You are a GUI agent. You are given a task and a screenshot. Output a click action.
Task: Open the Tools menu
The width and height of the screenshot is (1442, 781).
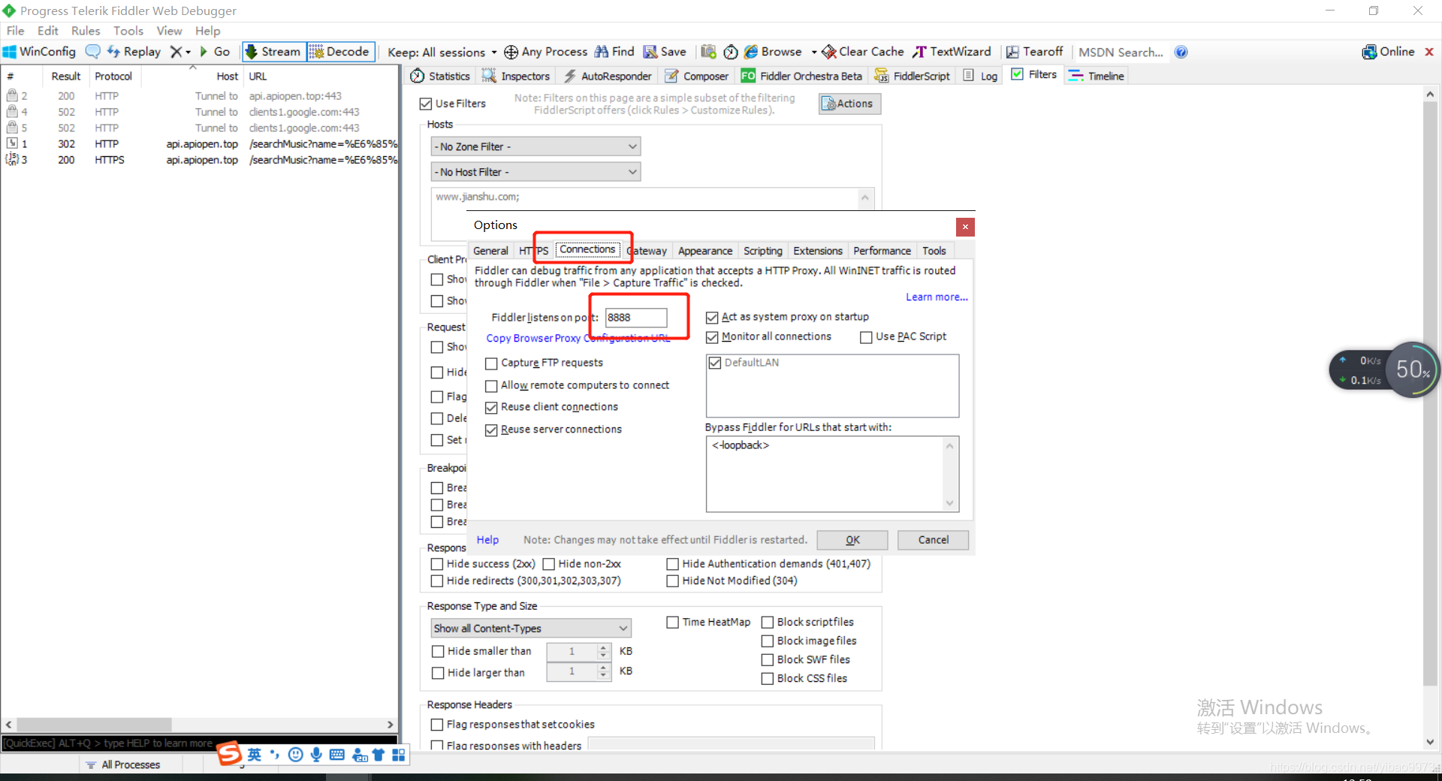[128, 31]
